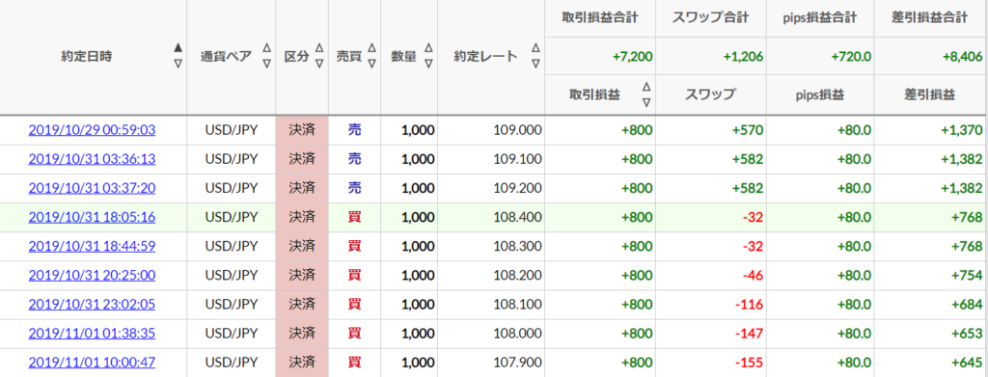Click swap value +570
Image resolution: width=988 pixels, height=377 pixels.
[748, 130]
